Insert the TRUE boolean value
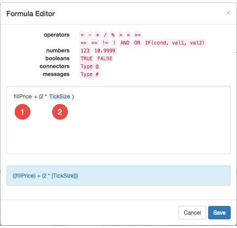This screenshot has width=237, height=228. (x=87, y=58)
